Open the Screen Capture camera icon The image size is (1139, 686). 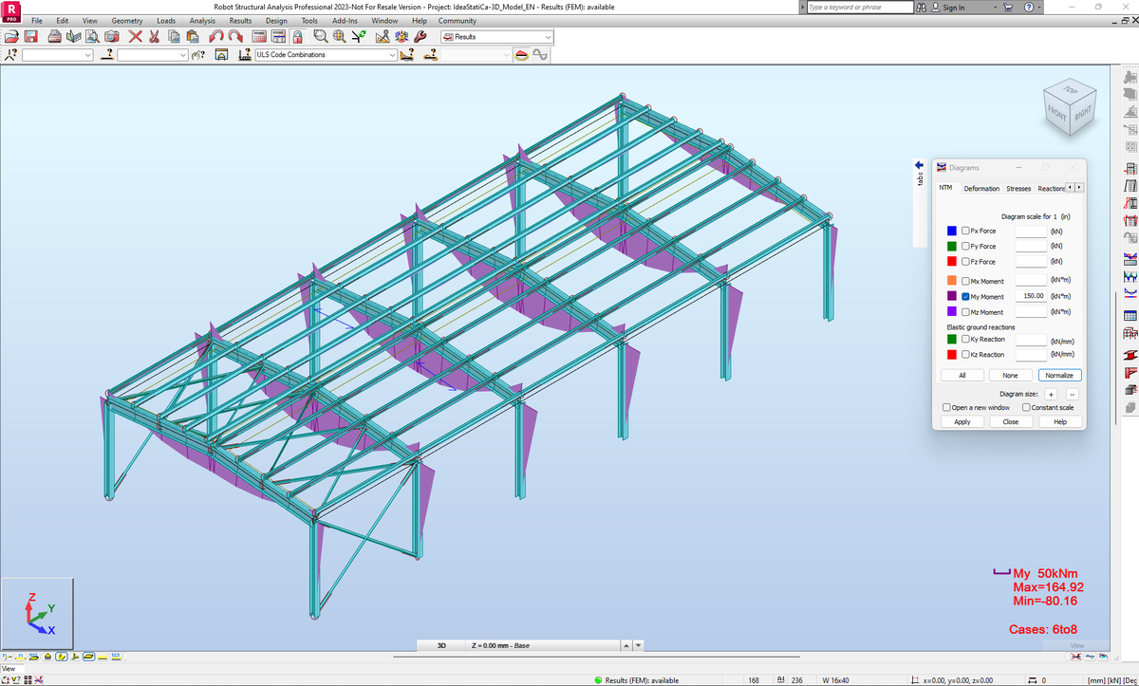(x=110, y=36)
